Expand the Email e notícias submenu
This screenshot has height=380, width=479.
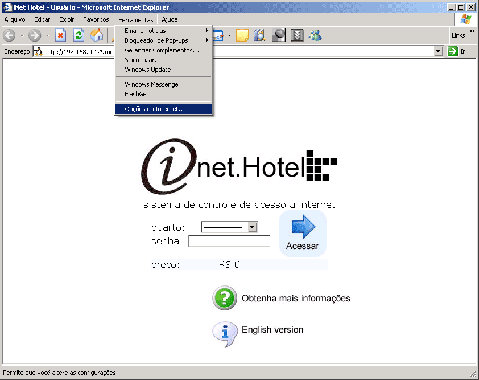(163, 31)
